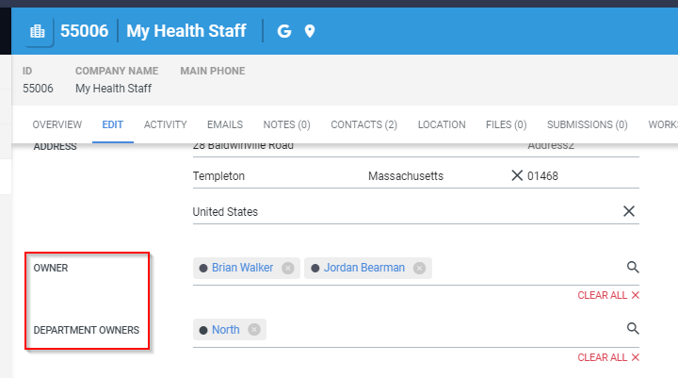678x378 pixels.
Task: Open Google search icon for company
Action: [284, 31]
